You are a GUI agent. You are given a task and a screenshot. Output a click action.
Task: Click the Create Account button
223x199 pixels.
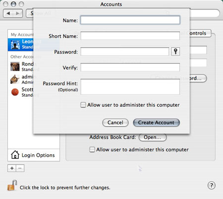pyautogui.click(x=156, y=123)
